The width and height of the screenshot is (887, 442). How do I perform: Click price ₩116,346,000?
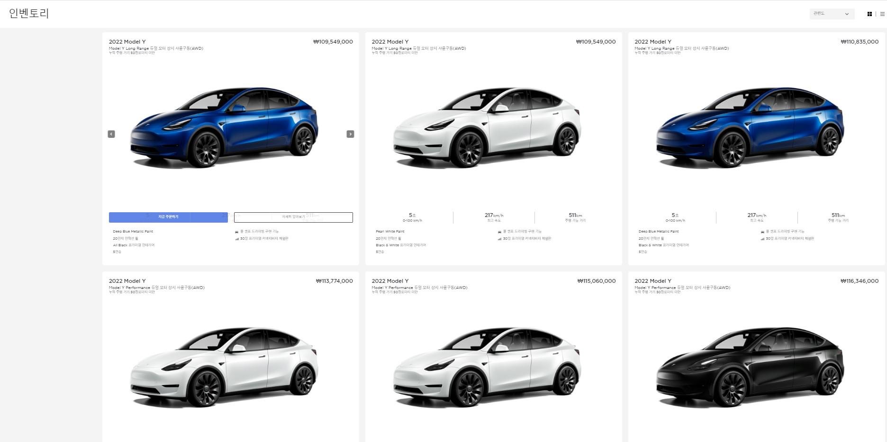coord(860,281)
